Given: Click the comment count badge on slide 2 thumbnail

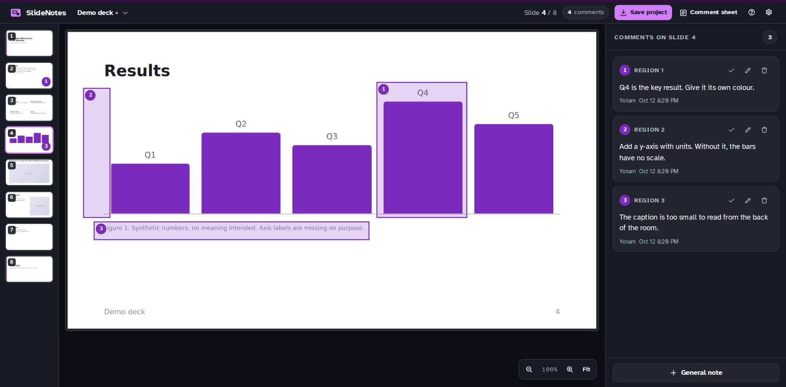Looking at the screenshot, I should [x=46, y=82].
